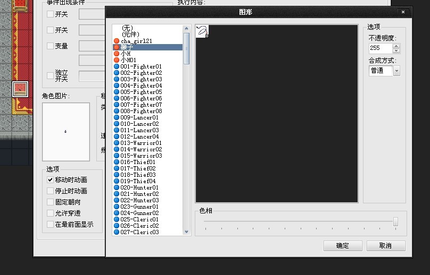Increase opacity with the up stepper arrow
Screen dimensions: 430x275
(396, 46)
